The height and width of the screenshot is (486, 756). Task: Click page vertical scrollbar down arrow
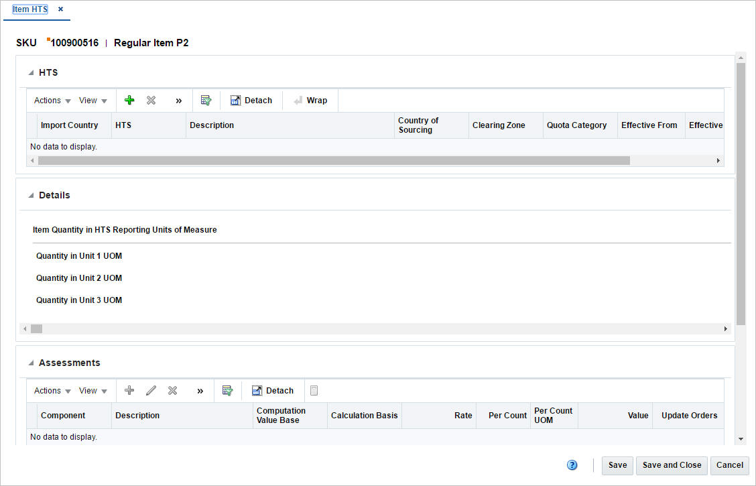[741, 439]
